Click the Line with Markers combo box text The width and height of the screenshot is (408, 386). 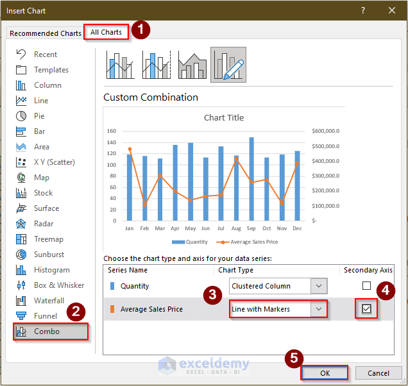pyautogui.click(x=260, y=309)
